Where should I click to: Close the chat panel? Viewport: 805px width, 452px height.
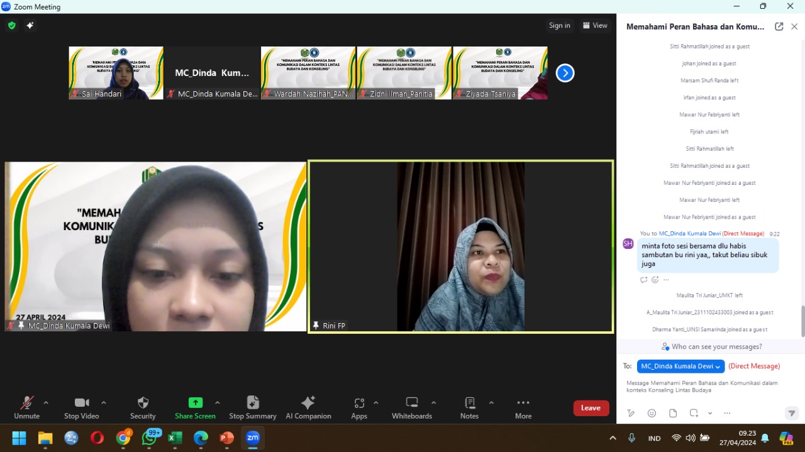click(794, 26)
